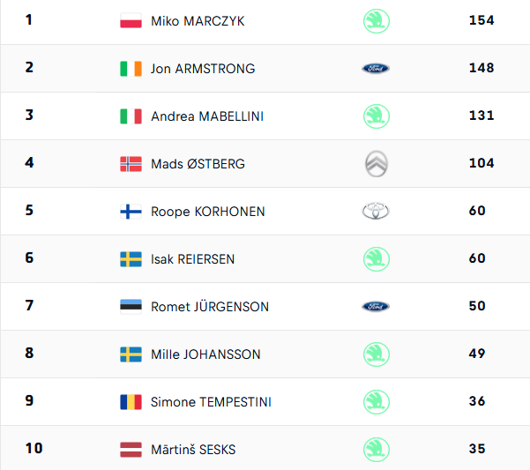Click Jon Armstrong's 148 points value
This screenshot has height=470, width=530.
pos(481,69)
